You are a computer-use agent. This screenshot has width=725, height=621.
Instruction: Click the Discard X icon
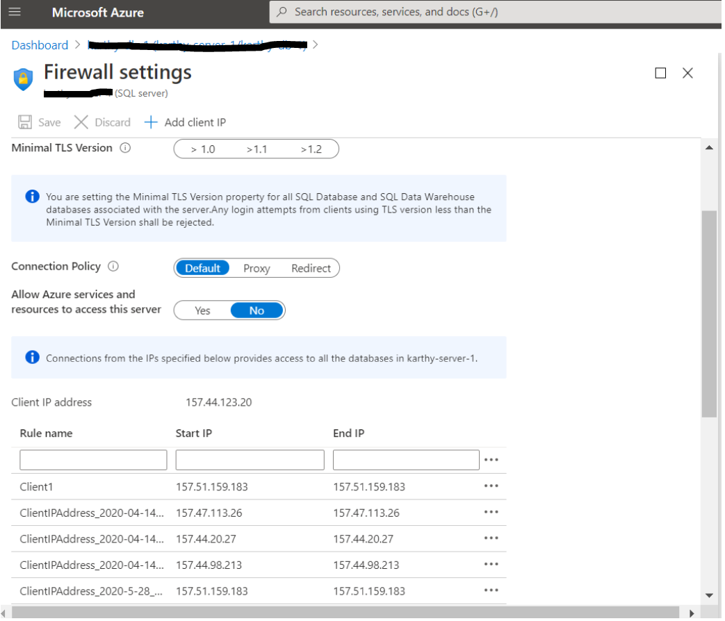[x=81, y=122]
